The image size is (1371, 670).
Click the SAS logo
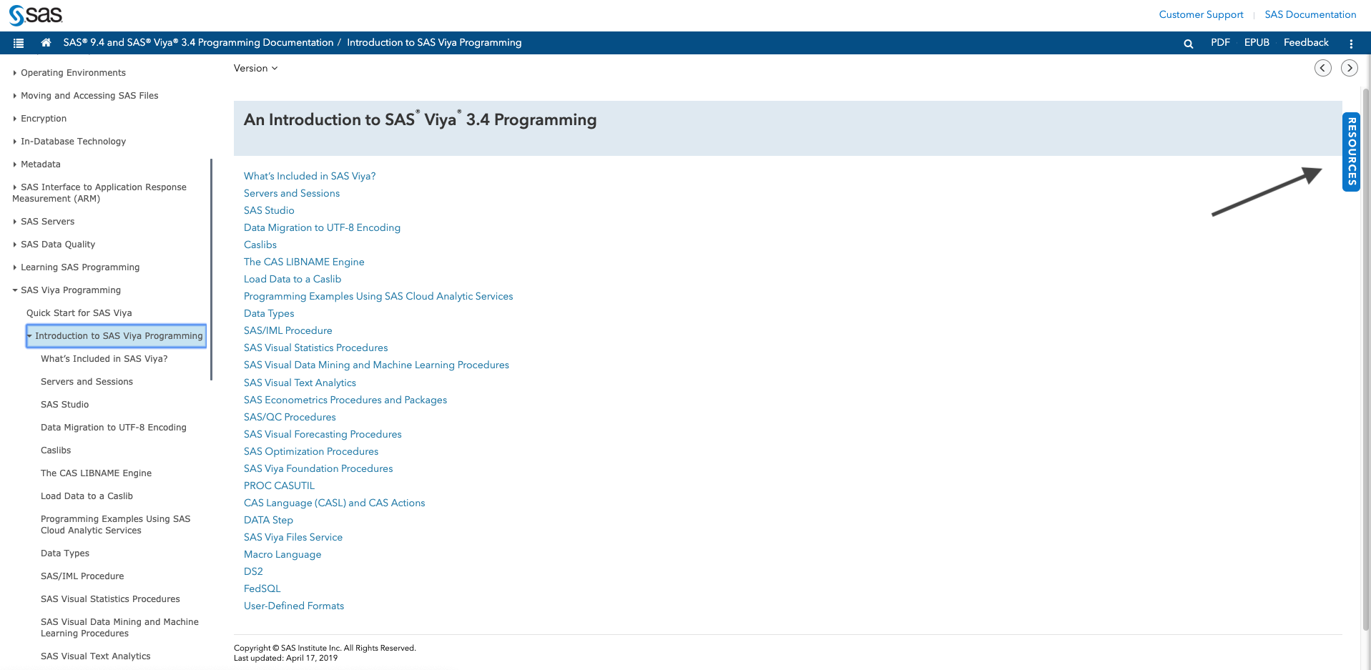click(36, 15)
